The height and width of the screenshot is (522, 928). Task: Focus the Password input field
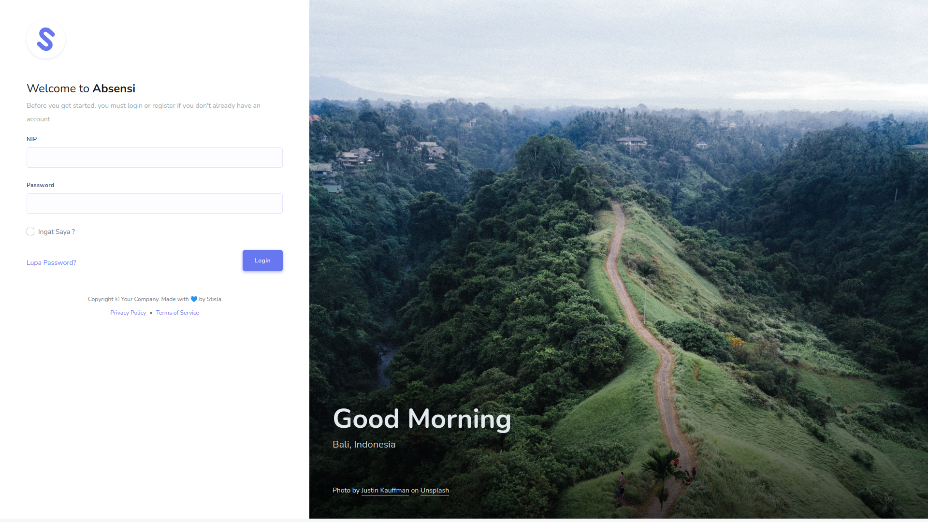155,203
